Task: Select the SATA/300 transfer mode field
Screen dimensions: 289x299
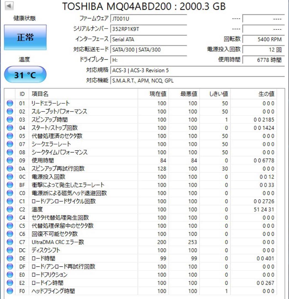Action: 149,50
